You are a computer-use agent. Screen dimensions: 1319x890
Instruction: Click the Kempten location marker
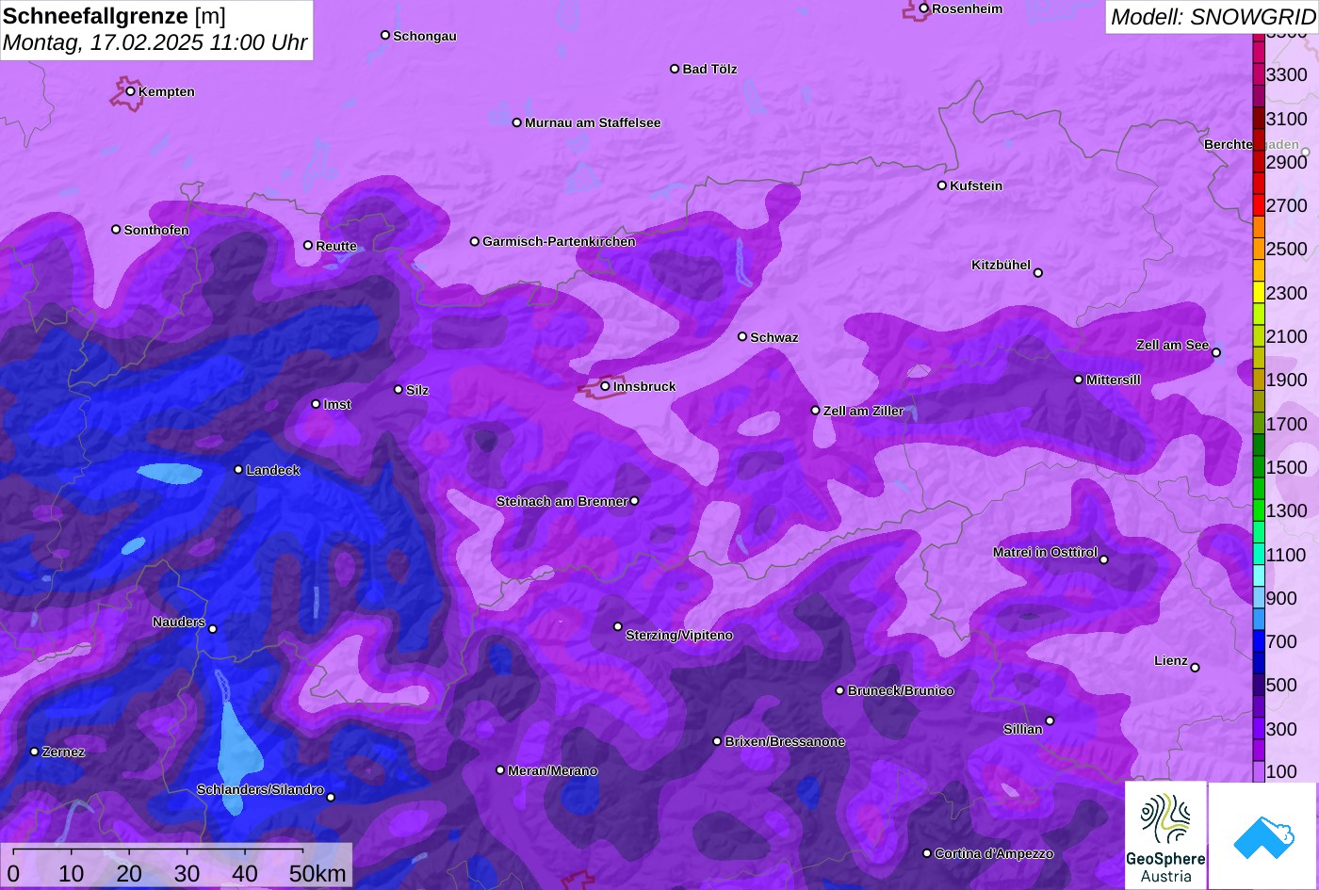130,91
